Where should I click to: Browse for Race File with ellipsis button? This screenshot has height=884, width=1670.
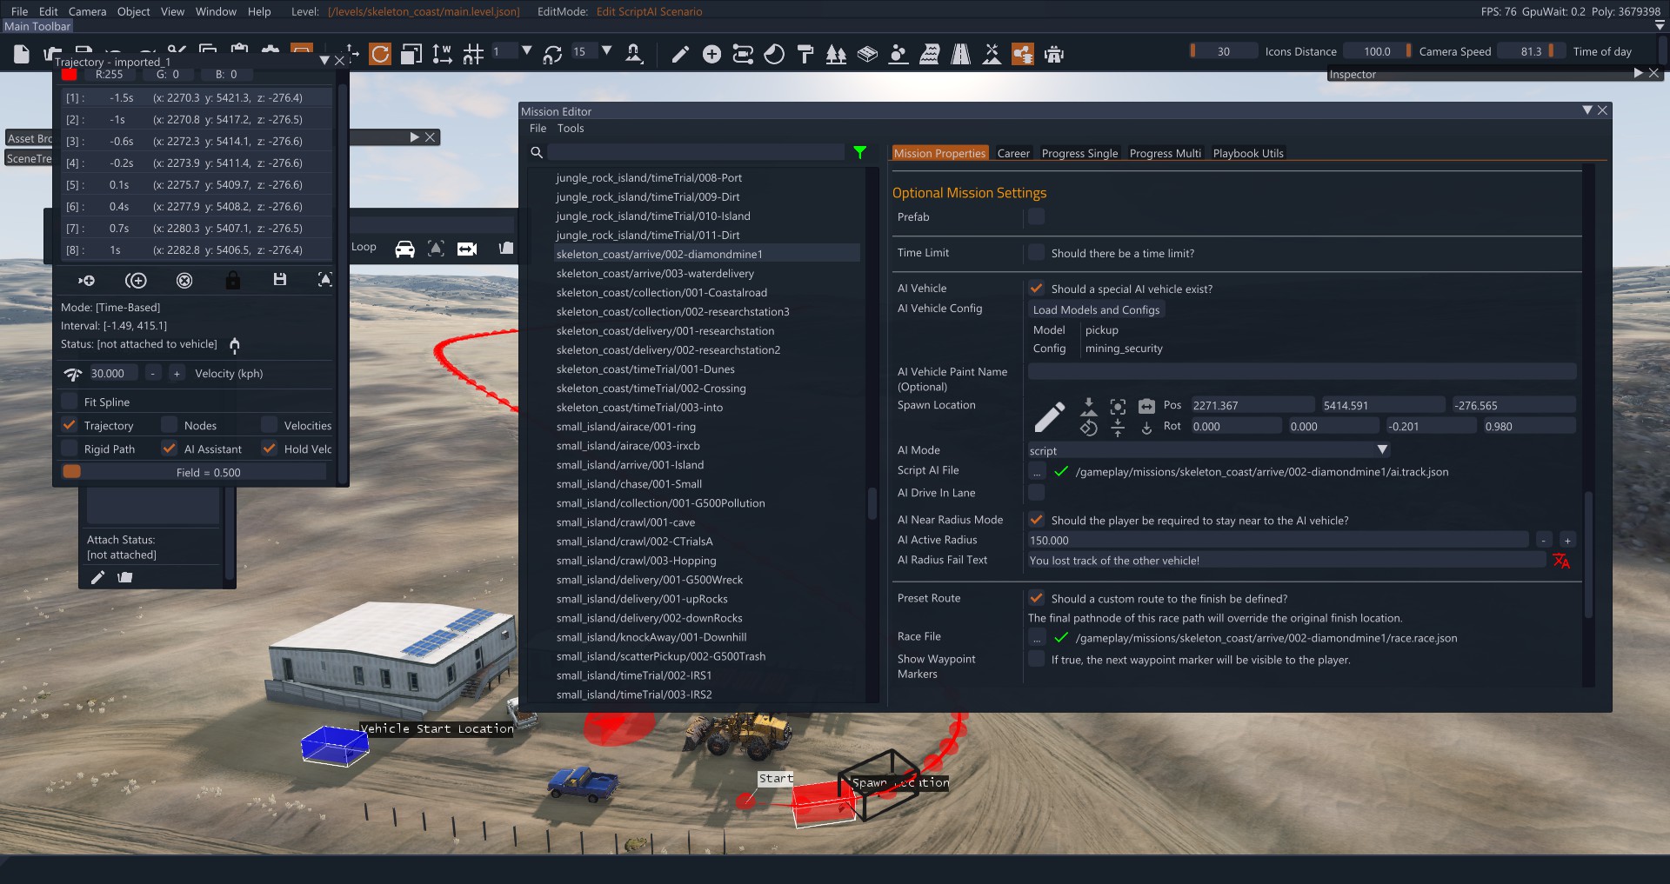pos(1036,637)
